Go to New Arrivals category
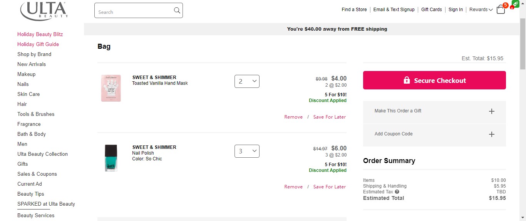526x221 pixels. [32, 64]
